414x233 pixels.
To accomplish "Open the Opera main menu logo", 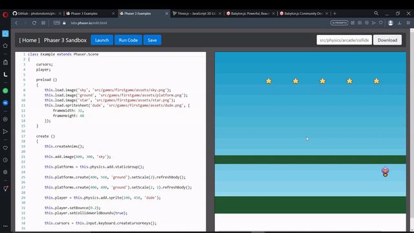I will pos(5,15).
